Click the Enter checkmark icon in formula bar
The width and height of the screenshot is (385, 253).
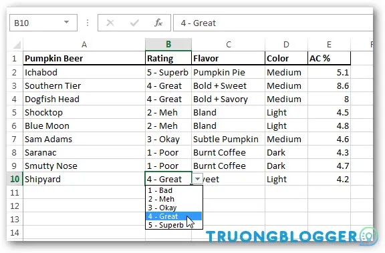(134, 23)
